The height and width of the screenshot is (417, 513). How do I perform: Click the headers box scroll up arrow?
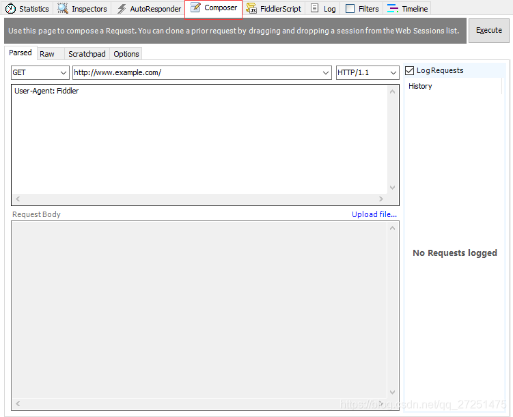click(393, 91)
